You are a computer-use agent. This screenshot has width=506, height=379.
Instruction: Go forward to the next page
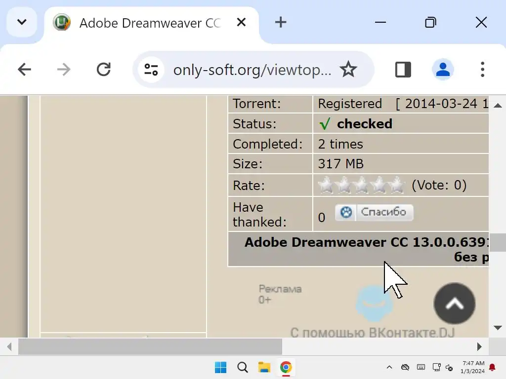tap(64, 69)
